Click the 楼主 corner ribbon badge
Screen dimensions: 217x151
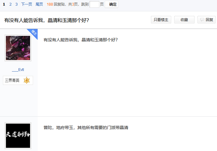pyautogui.click(x=33, y=33)
